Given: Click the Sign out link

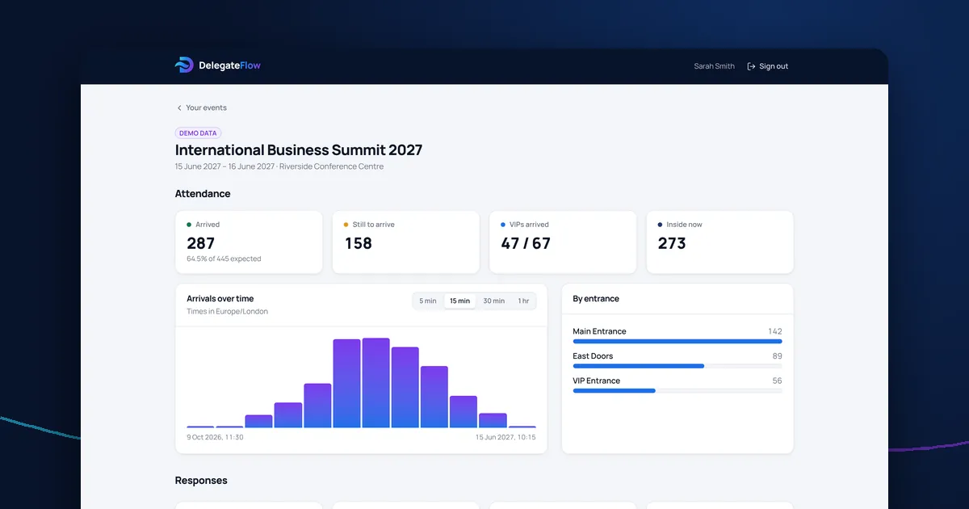Looking at the screenshot, I should pyautogui.click(x=767, y=66).
